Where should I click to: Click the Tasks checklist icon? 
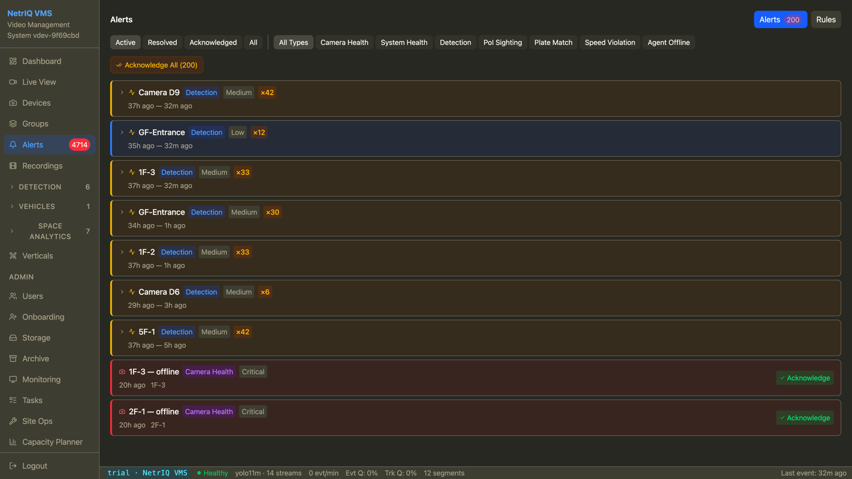13,400
